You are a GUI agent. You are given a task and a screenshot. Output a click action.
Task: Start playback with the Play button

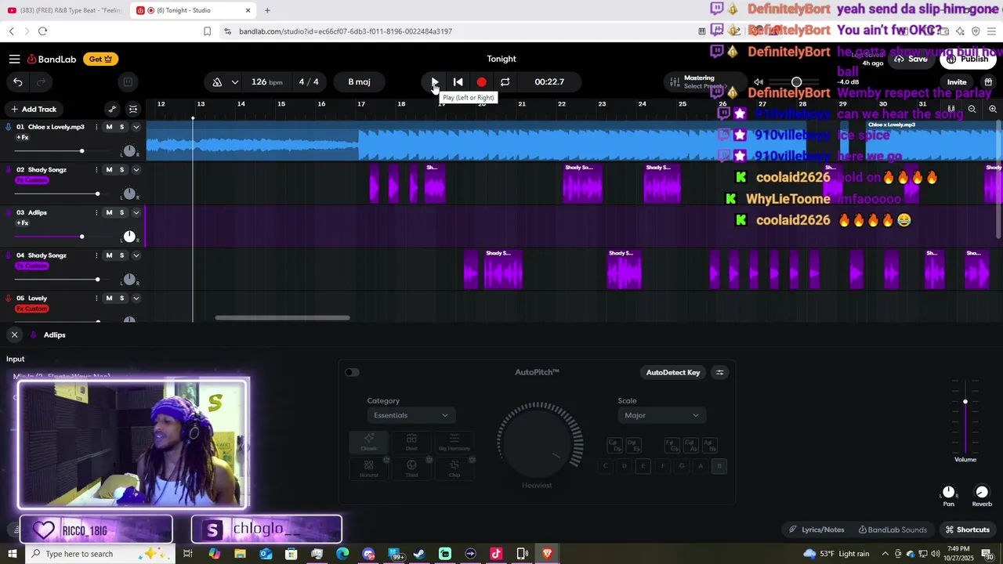click(x=434, y=81)
